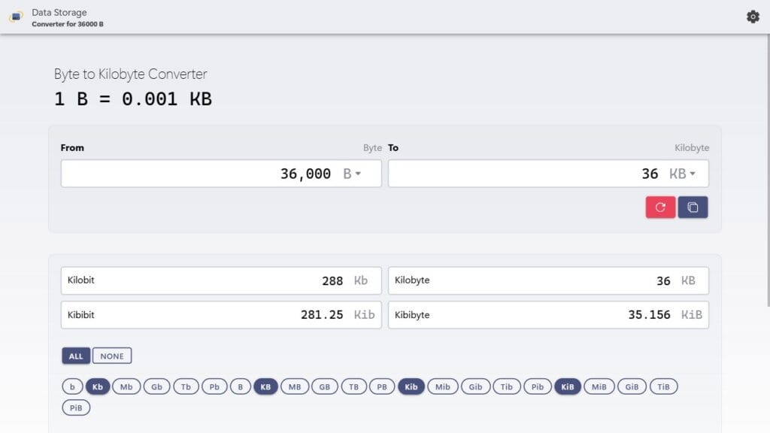770x433 pixels.
Task: Click the To value output field
Action: pyautogui.click(x=526, y=174)
